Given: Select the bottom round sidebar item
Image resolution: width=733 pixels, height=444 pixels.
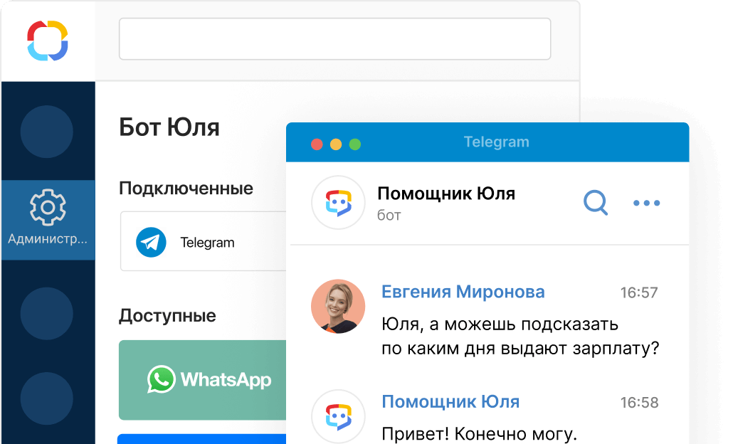Looking at the screenshot, I should 47,398.
